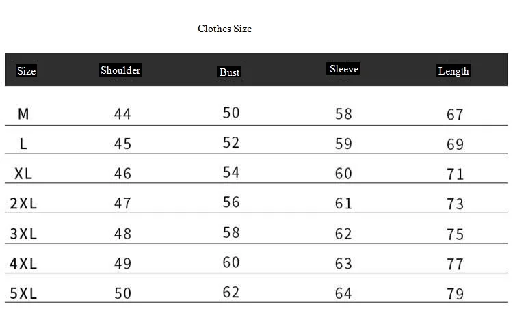Image resolution: width=513 pixels, height=311 pixels.
Task: Click the Clothes Size title text
Action: [x=224, y=29]
